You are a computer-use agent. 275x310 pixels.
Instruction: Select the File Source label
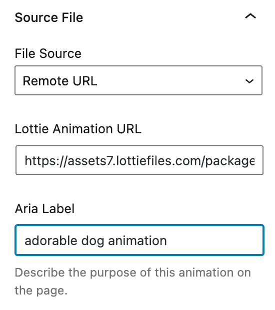(x=48, y=53)
